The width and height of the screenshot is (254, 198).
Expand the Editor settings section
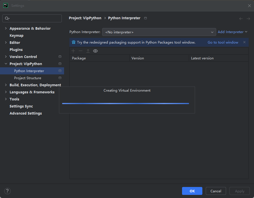6,42
